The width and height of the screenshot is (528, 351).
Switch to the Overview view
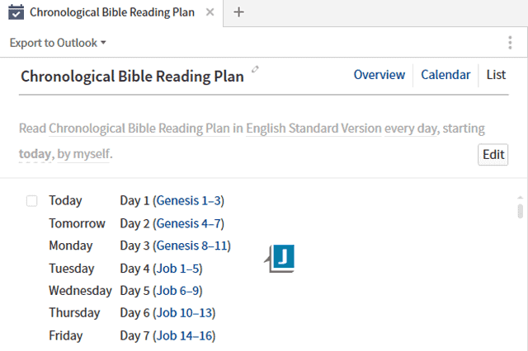[x=379, y=75]
